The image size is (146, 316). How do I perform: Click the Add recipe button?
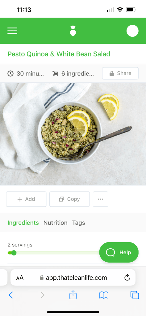tap(26, 199)
